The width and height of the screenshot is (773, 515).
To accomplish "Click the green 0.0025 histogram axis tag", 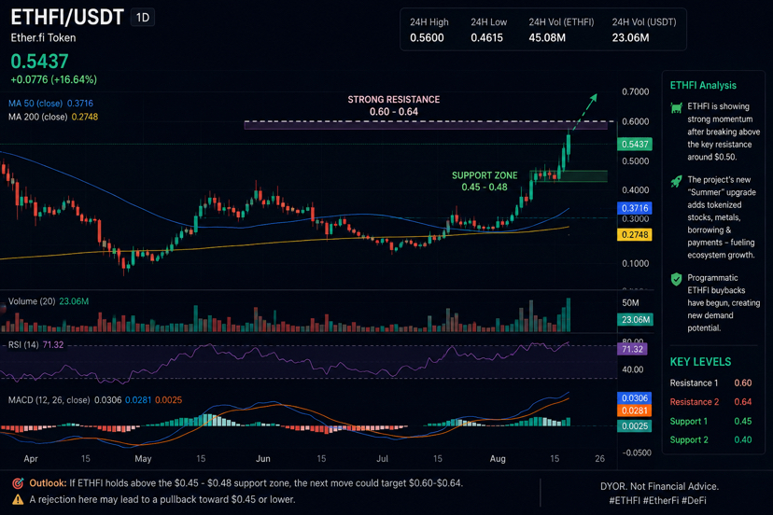I will point(635,425).
